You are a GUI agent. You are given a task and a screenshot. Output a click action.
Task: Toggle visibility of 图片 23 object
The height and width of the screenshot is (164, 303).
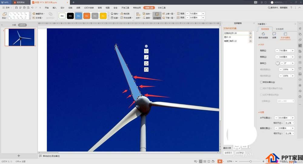(x=251, y=37)
